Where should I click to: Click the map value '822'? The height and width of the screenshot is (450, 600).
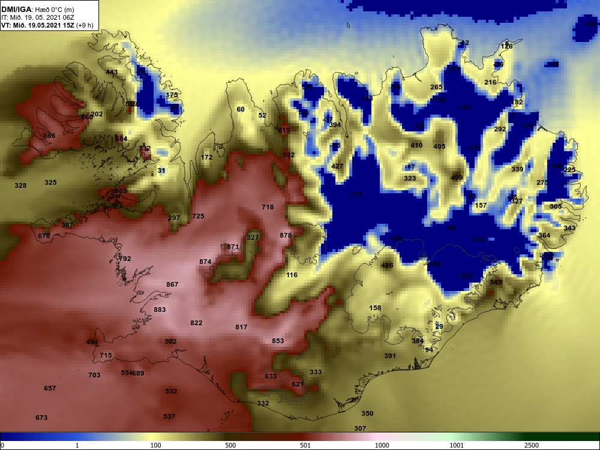click(x=196, y=323)
